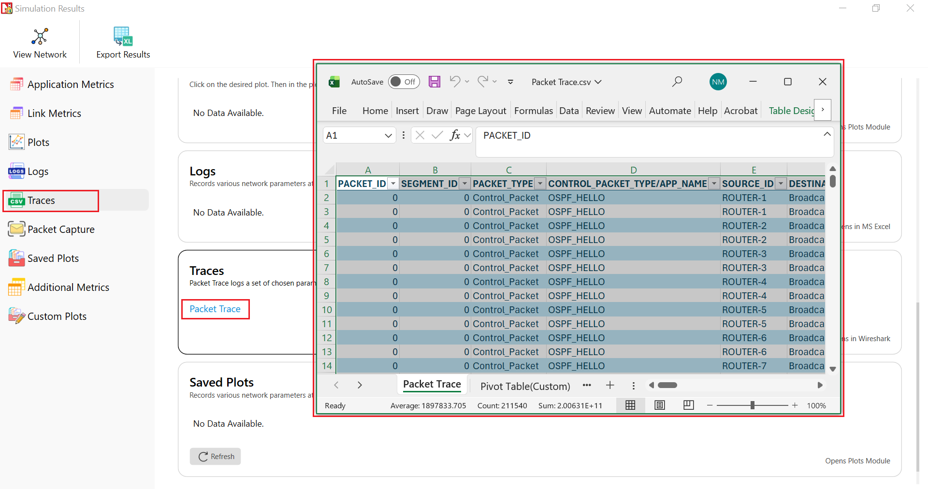
Task: Open the SOURCE_ID column filter dropdown
Action: coord(781,184)
